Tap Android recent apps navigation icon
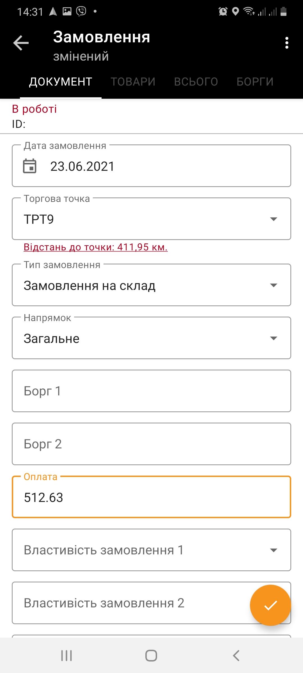Viewport: 303px width, 673px height. tap(66, 656)
